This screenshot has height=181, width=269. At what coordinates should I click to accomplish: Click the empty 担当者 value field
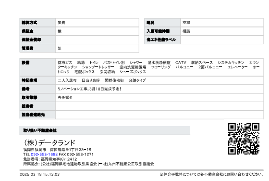159,106
